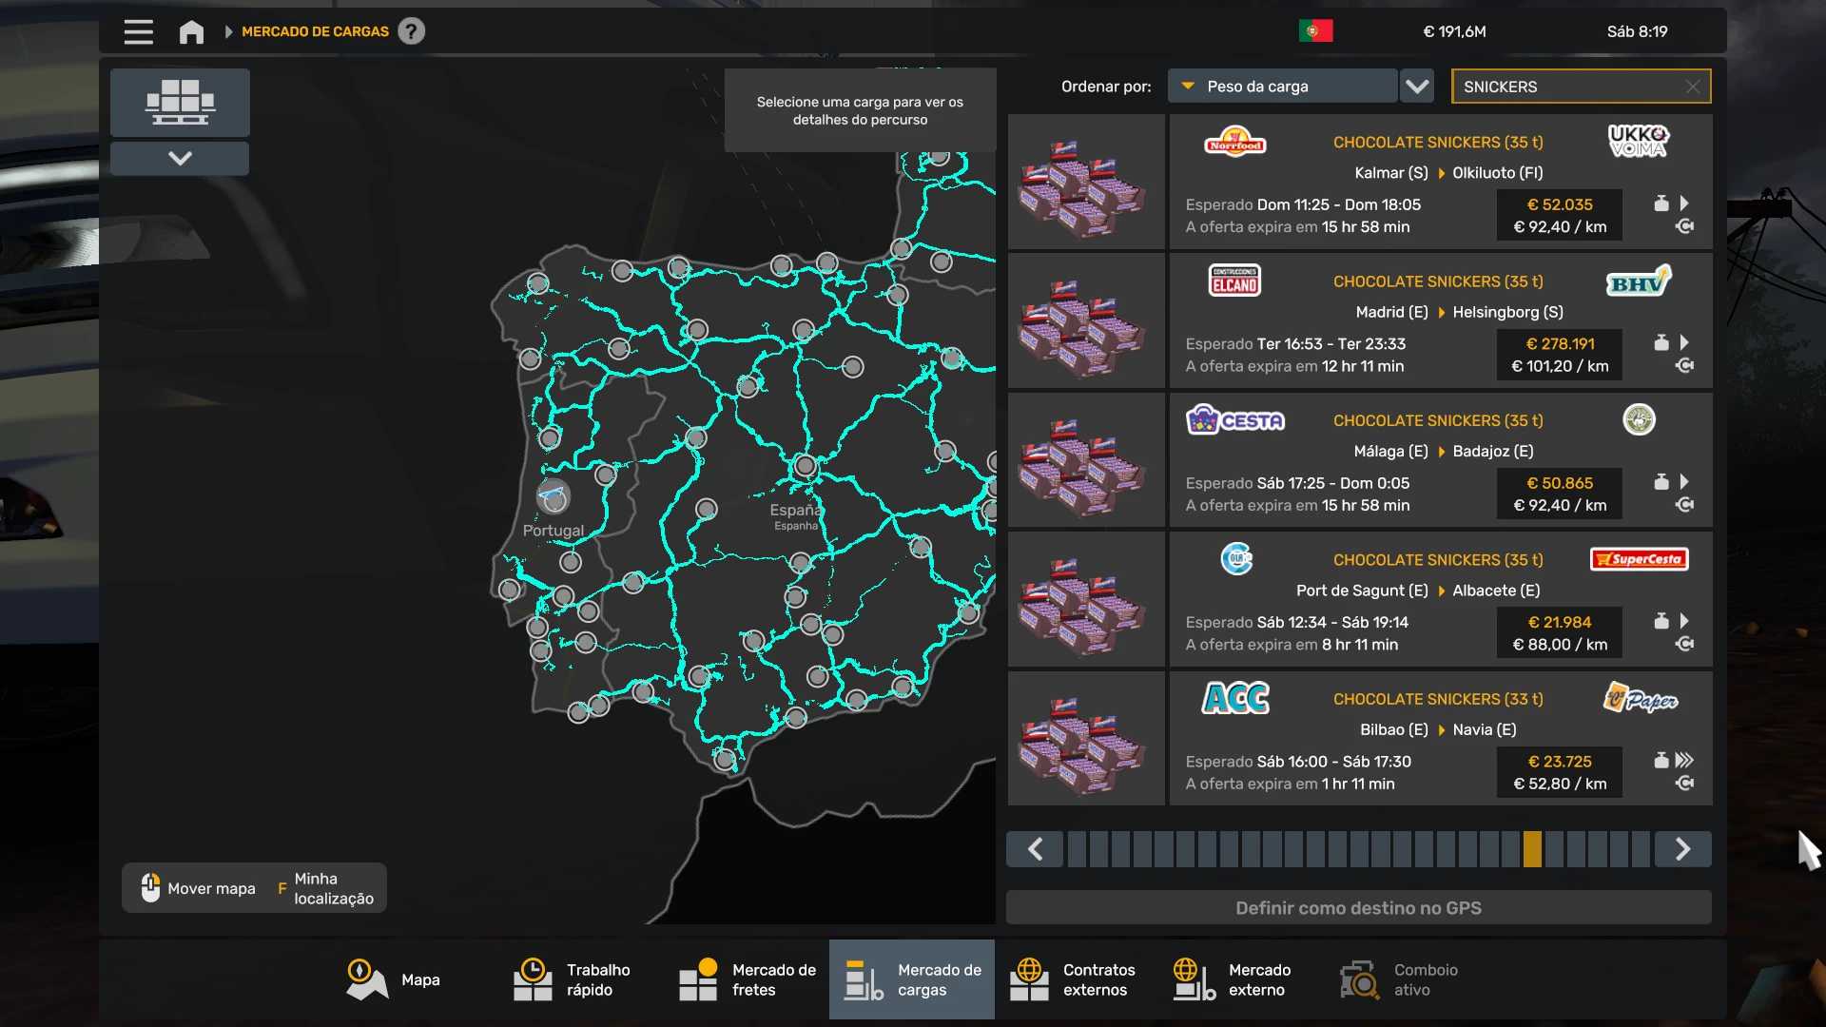
Task: Expand the panel below trailer icon
Action: tap(180, 158)
